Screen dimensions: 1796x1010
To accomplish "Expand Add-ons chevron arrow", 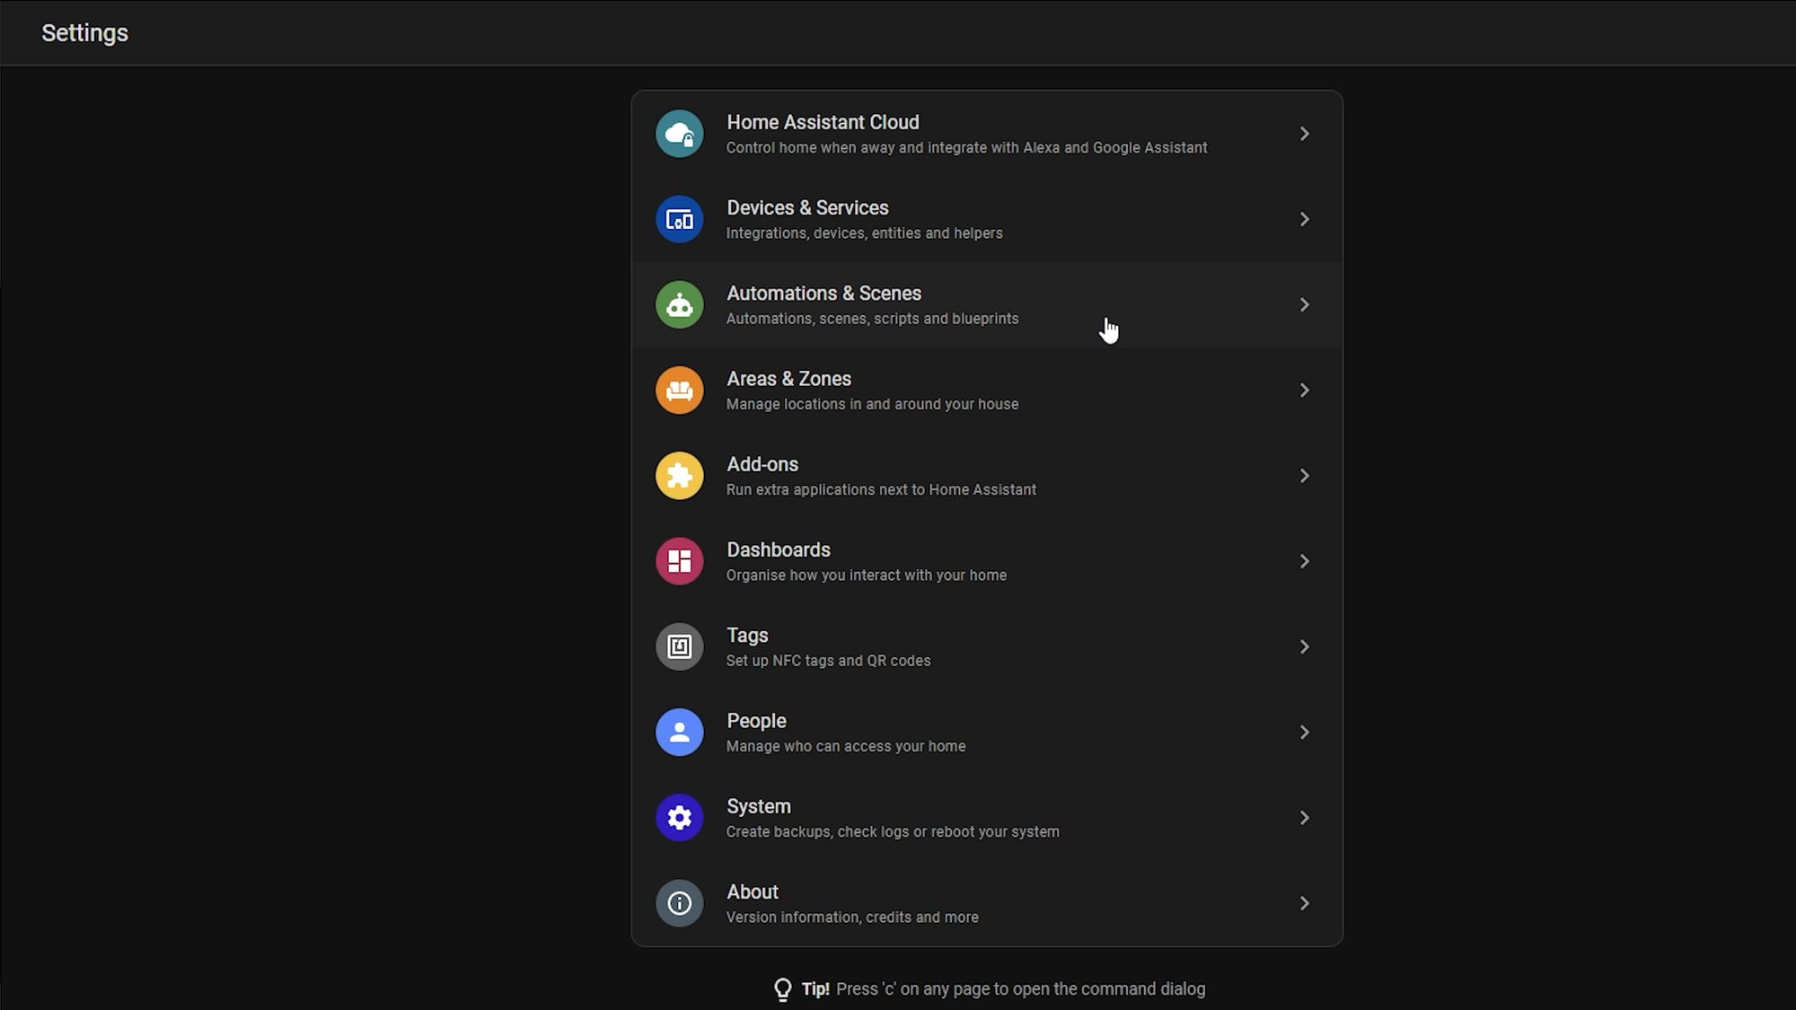I will (x=1305, y=476).
